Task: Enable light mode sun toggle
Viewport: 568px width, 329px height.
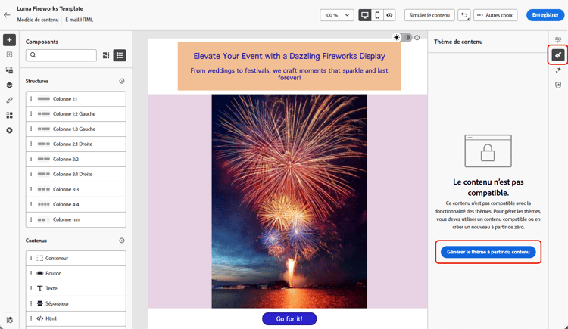Action: pos(397,37)
